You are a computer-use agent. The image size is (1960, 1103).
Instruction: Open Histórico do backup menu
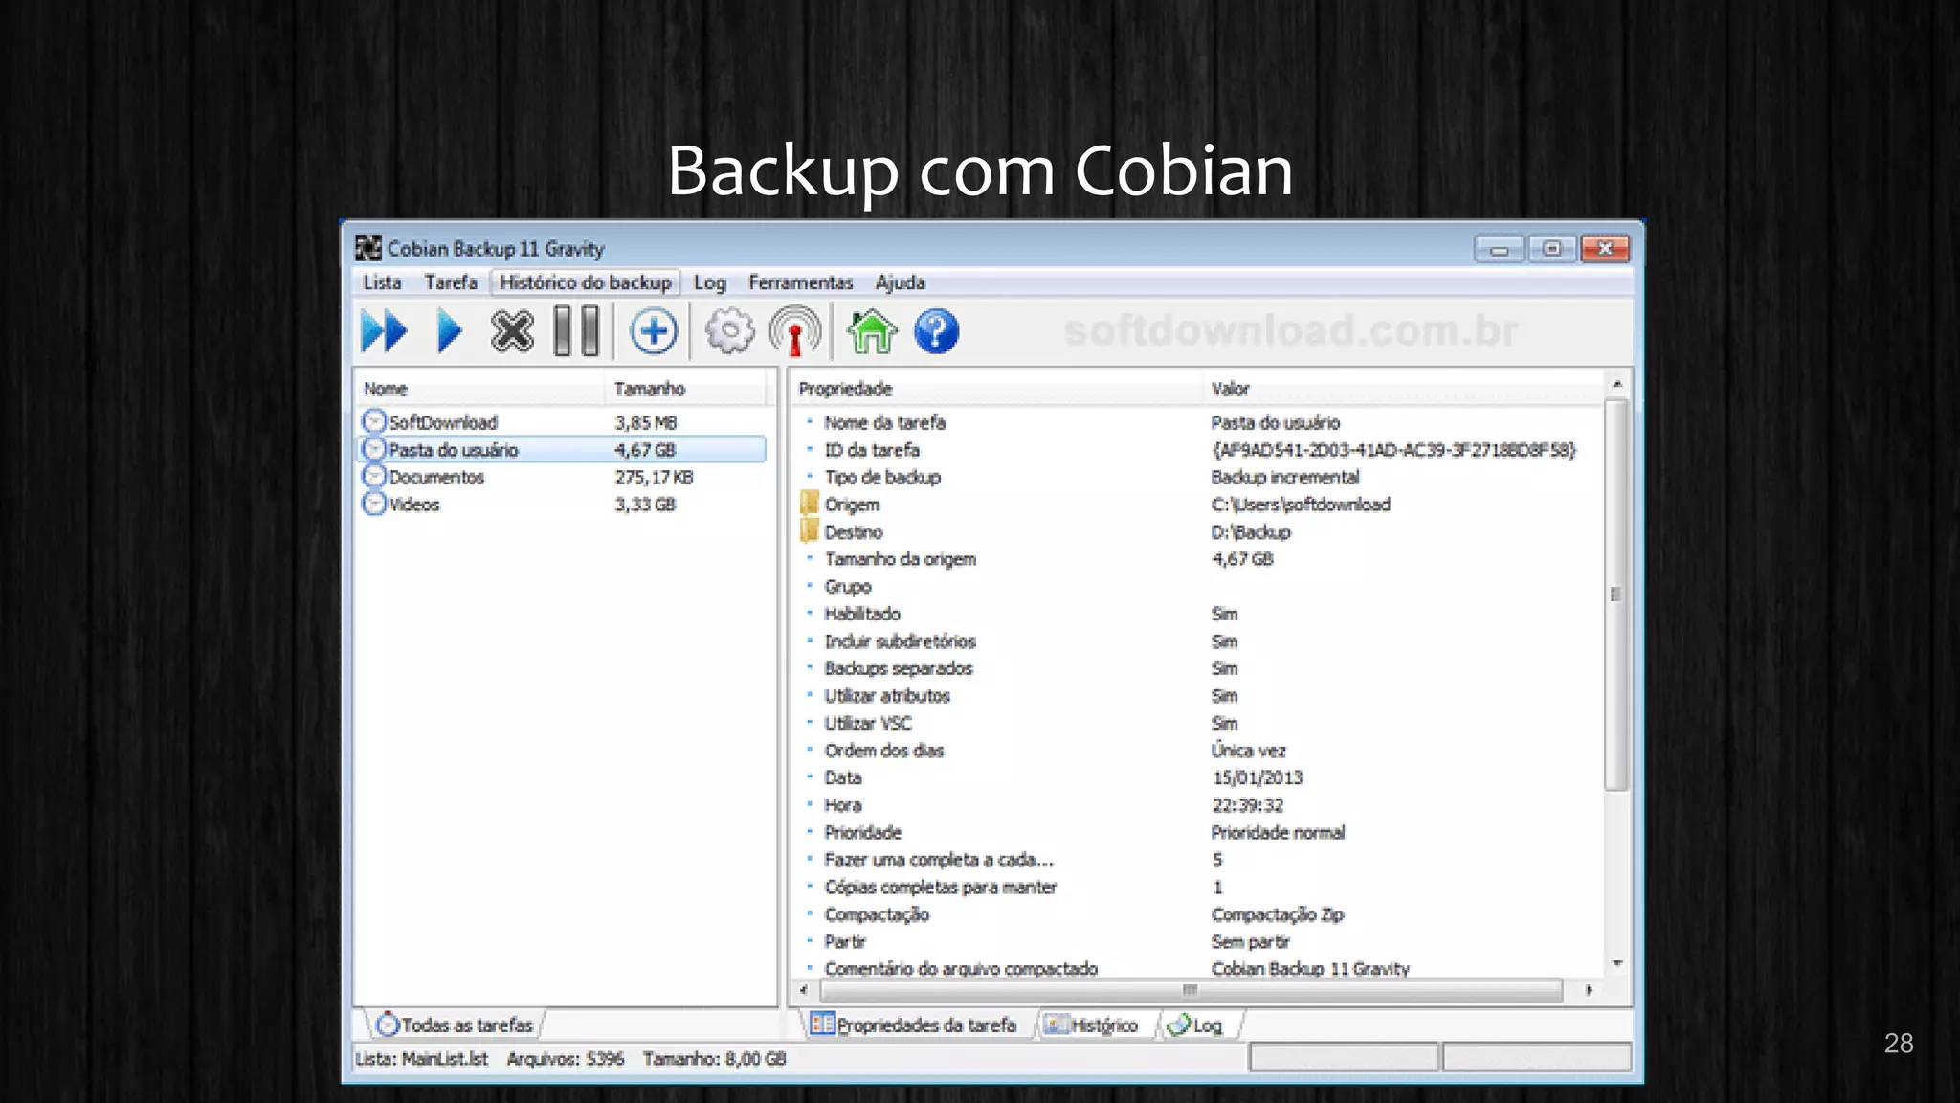[x=585, y=282]
